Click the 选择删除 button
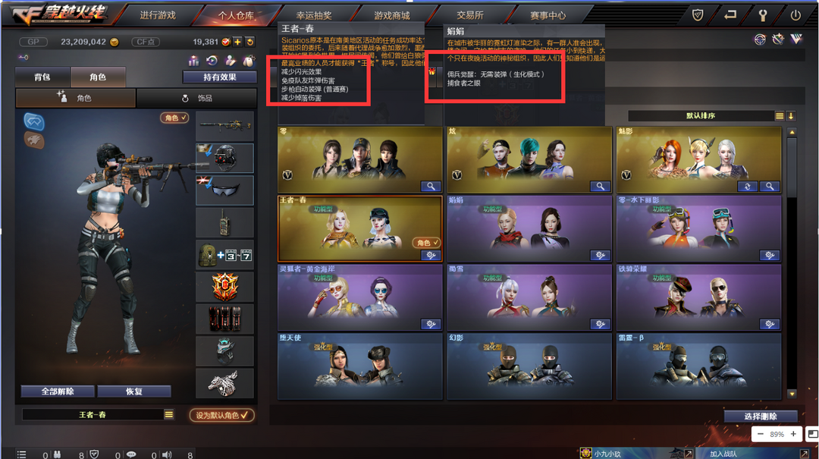819x459 pixels. point(761,416)
